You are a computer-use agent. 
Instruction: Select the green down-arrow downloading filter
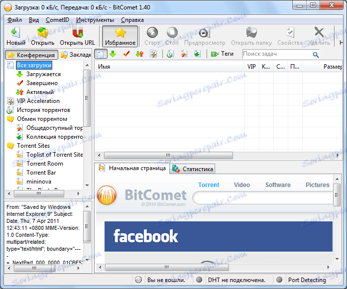113,54
